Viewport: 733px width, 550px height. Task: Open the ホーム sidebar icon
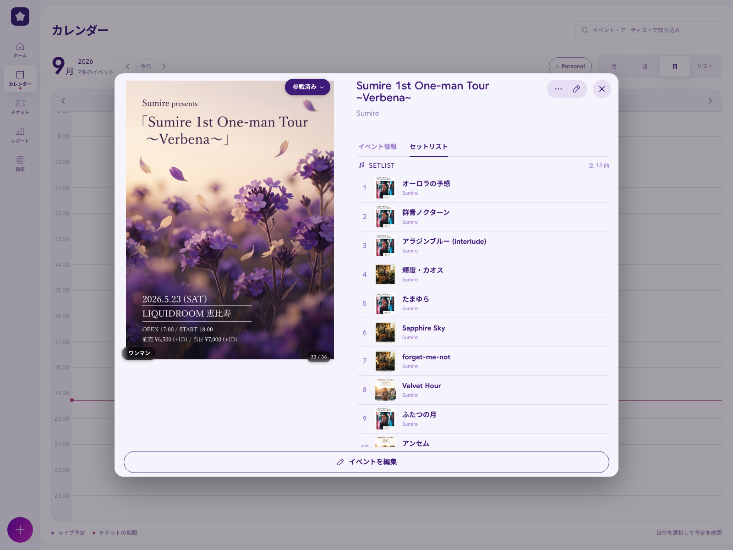tap(20, 50)
